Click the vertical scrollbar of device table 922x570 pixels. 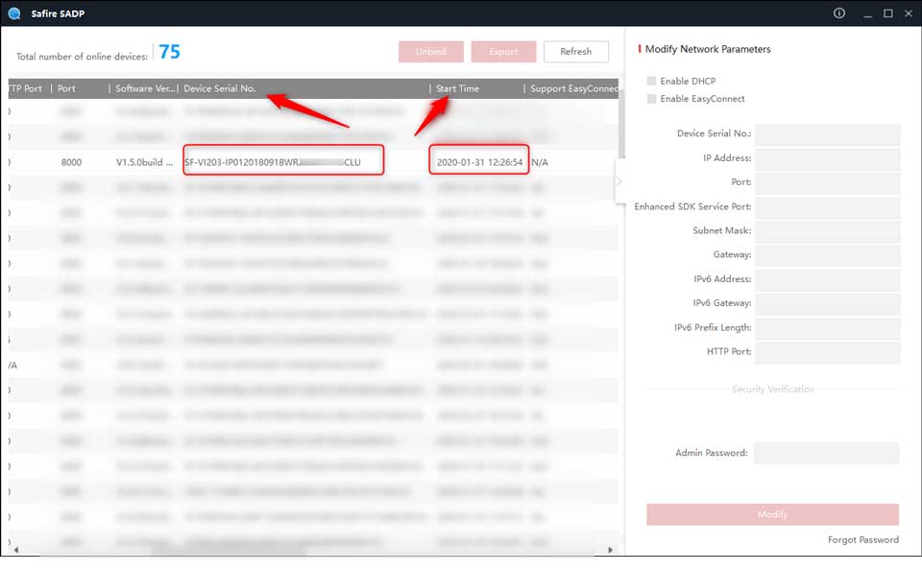(x=621, y=124)
